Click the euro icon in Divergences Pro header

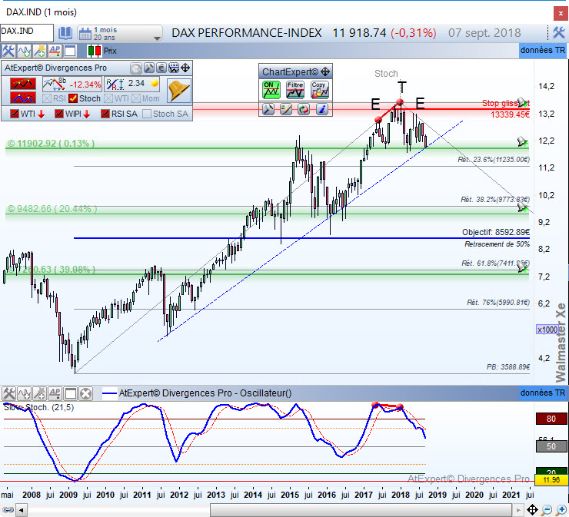point(161,68)
